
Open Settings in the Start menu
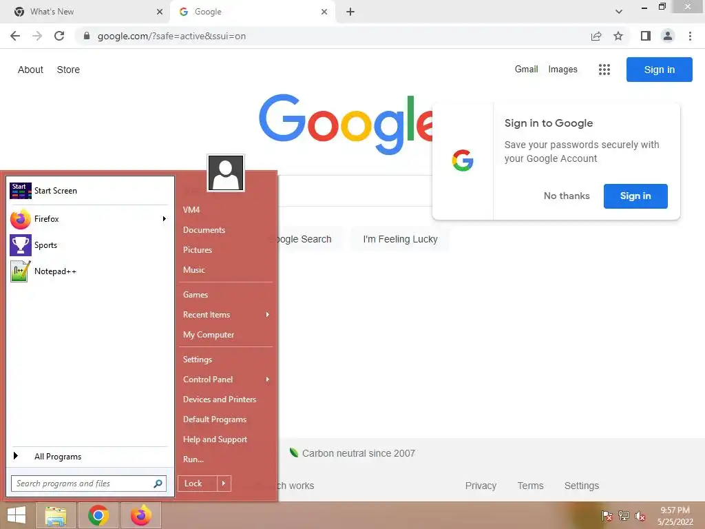point(198,360)
